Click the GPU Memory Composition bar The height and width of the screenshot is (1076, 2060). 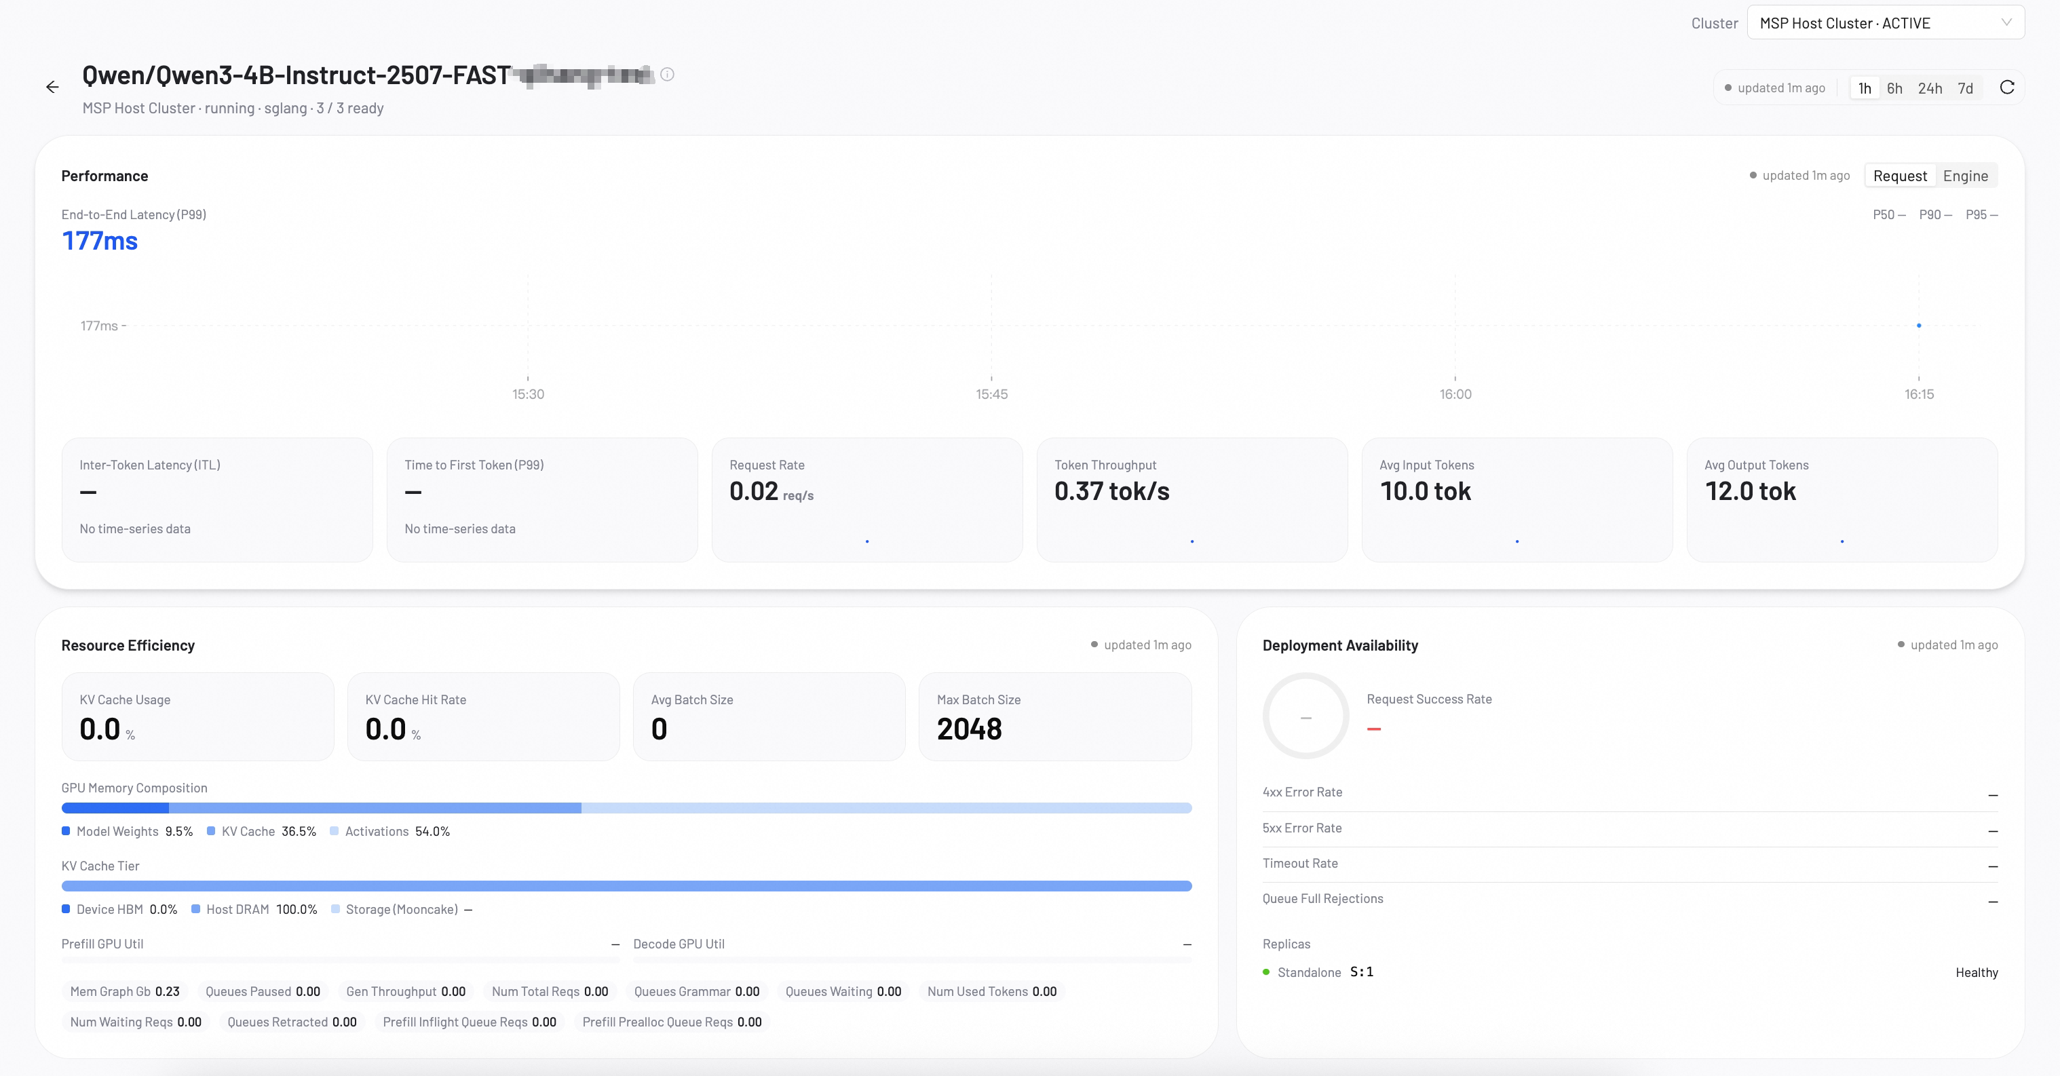[626, 808]
